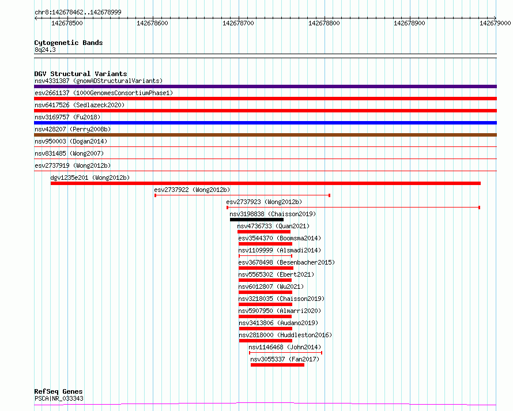The height and width of the screenshot is (411, 513).
Task: Open esv3678498 Besenbacher2015 label
Action: pyautogui.click(x=286, y=262)
